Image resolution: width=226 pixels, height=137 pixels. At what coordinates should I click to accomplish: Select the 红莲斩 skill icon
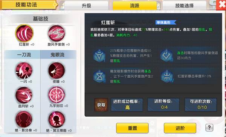point(24,33)
